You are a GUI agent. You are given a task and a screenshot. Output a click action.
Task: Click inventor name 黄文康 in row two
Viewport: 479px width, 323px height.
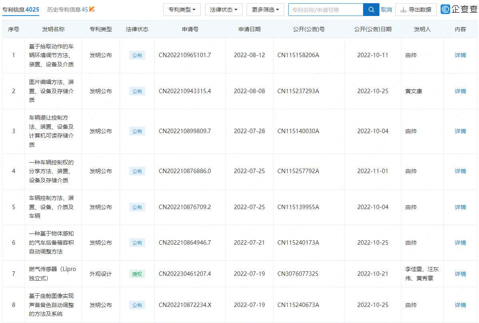point(414,91)
